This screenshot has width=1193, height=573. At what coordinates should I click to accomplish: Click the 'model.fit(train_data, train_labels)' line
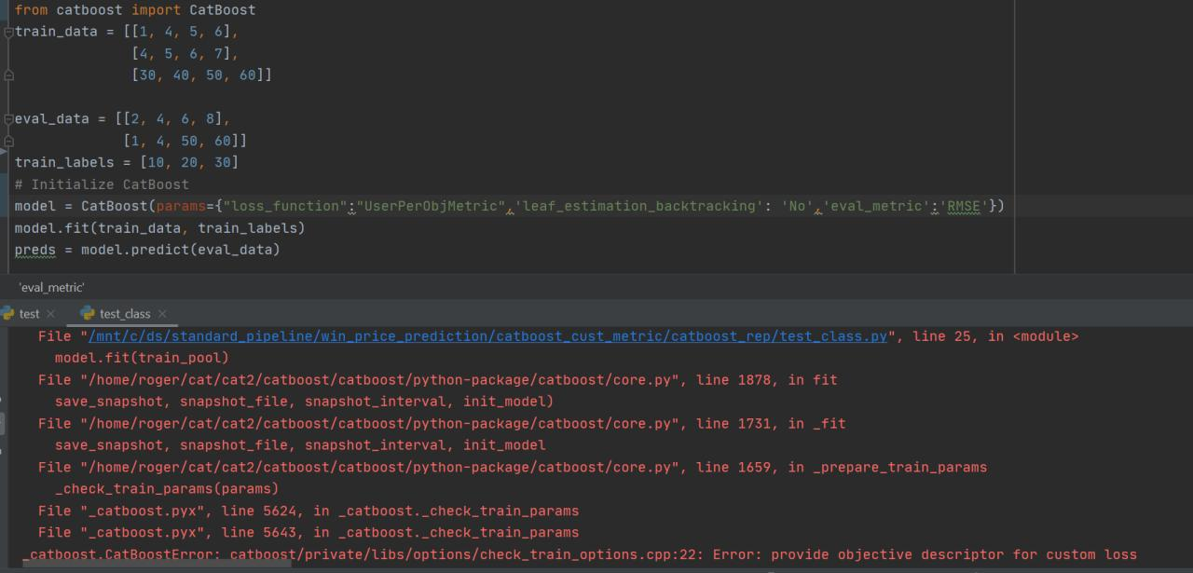click(160, 228)
